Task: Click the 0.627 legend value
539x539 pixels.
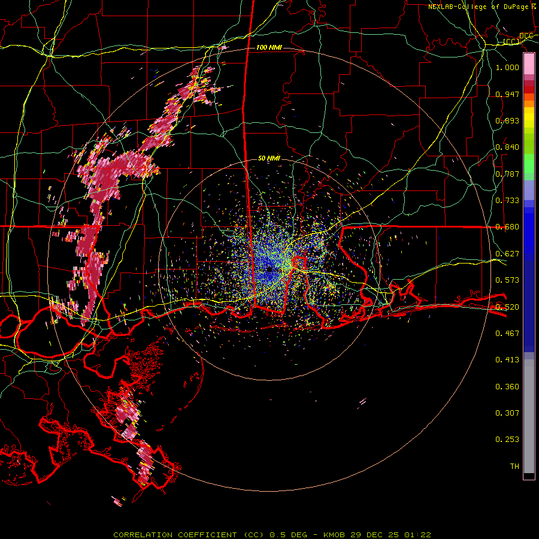Action: tap(507, 253)
